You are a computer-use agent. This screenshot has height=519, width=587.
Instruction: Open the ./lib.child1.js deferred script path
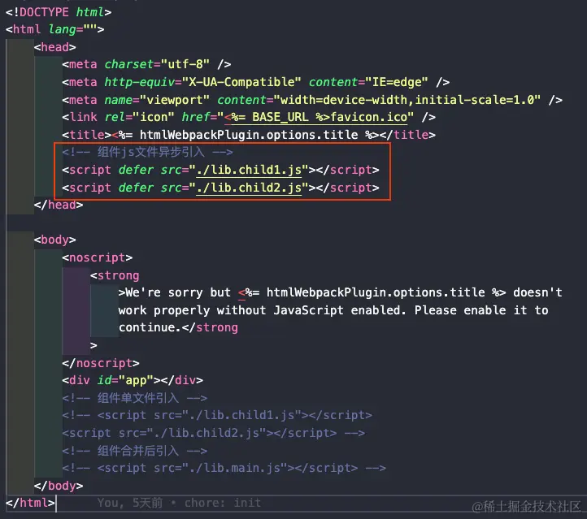coord(249,170)
